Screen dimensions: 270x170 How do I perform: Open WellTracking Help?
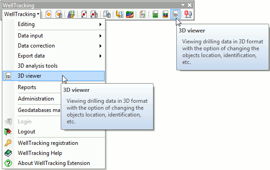(x=53, y=153)
